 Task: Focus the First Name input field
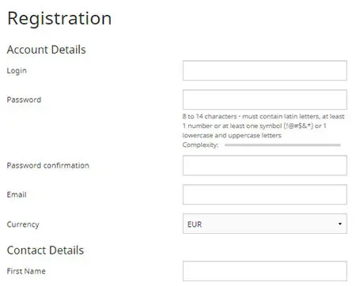point(265,271)
